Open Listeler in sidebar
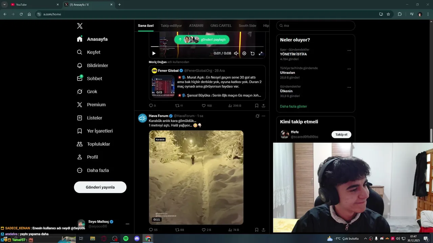 point(89,118)
